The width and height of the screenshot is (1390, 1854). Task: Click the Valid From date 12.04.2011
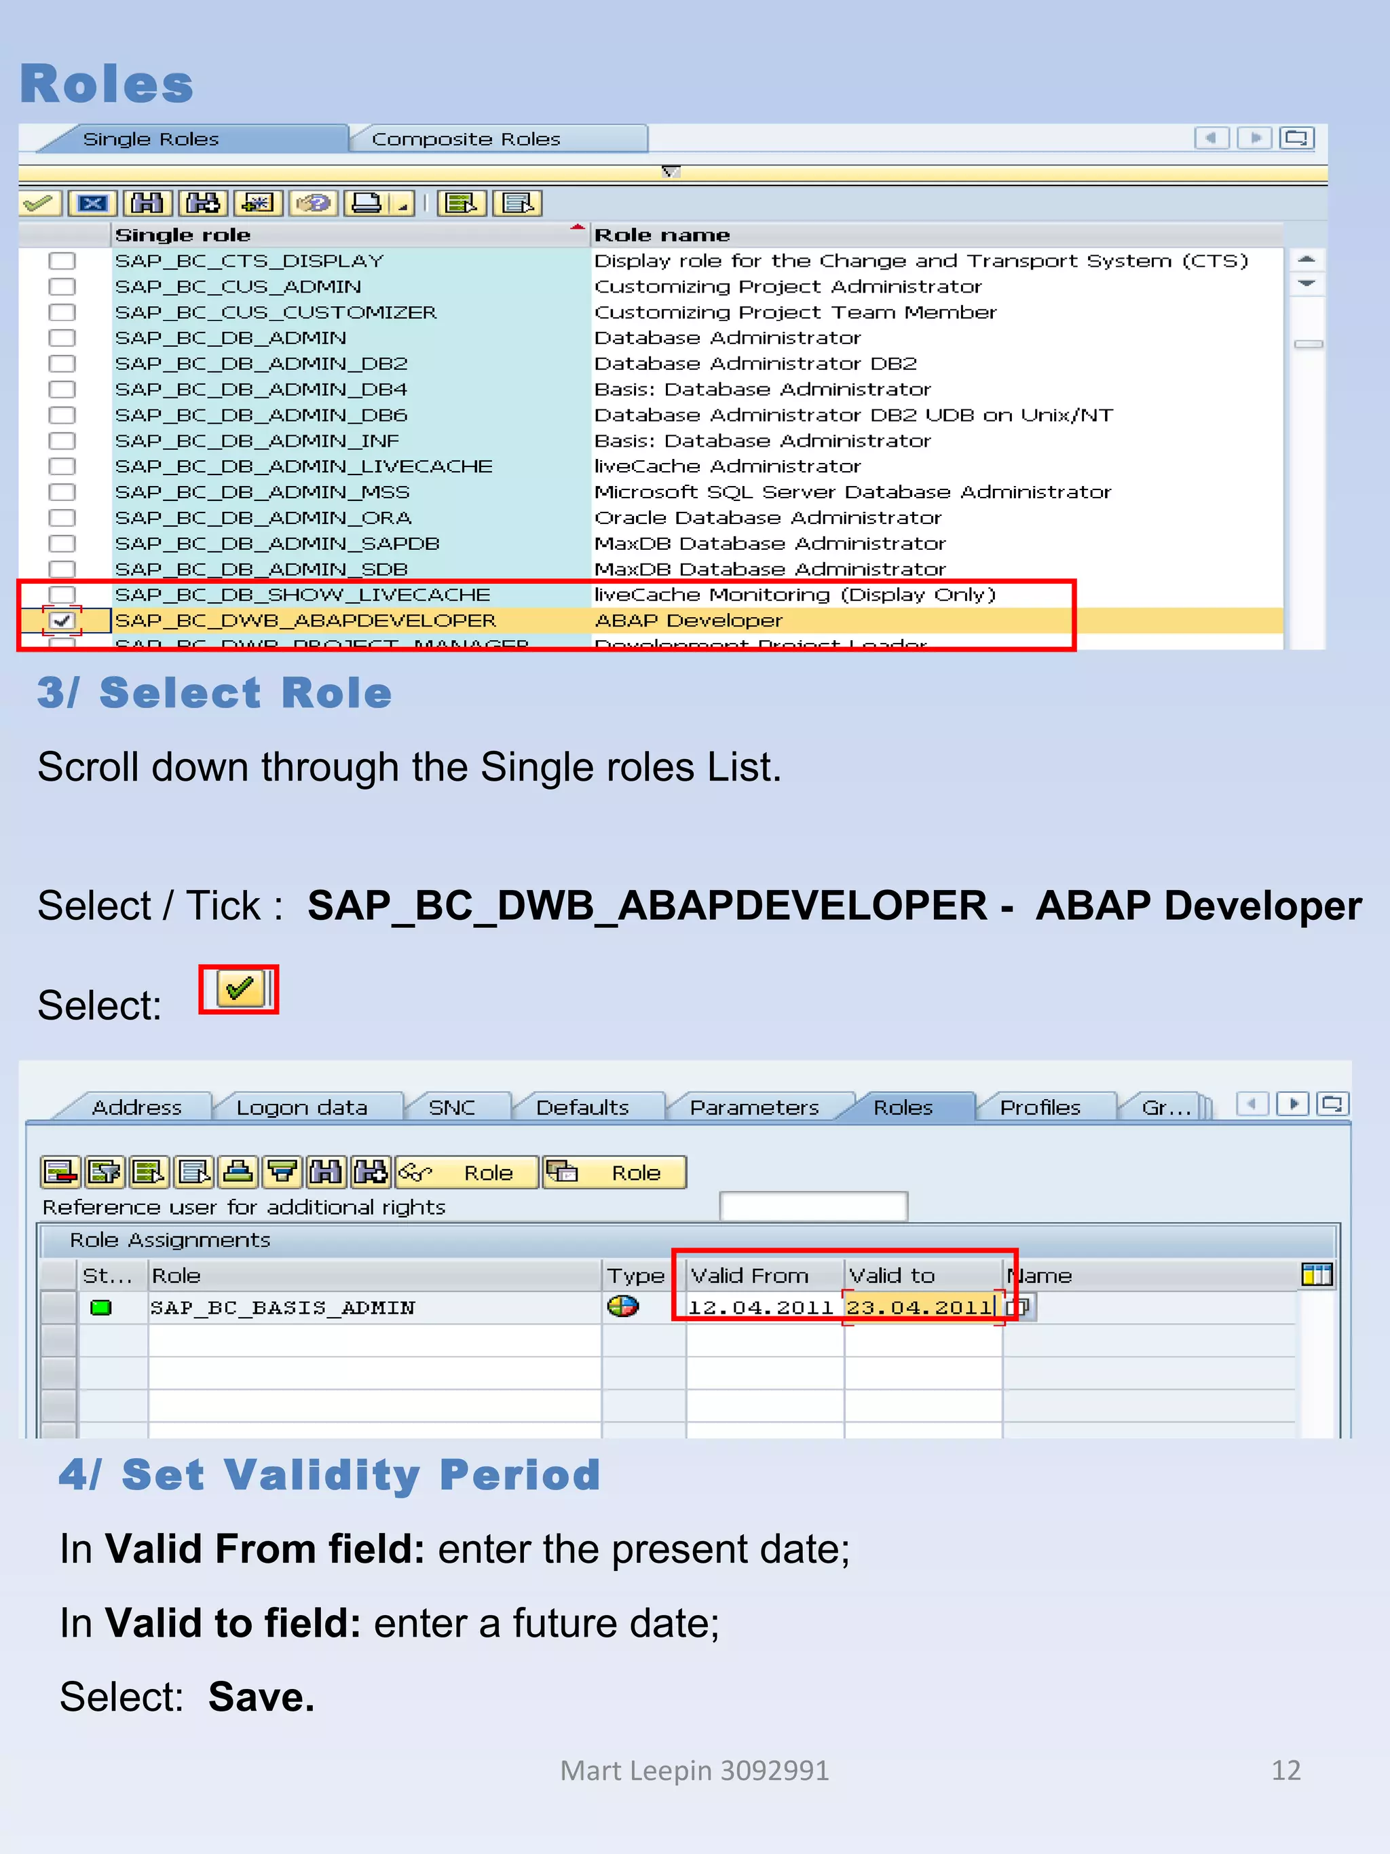tap(761, 1308)
